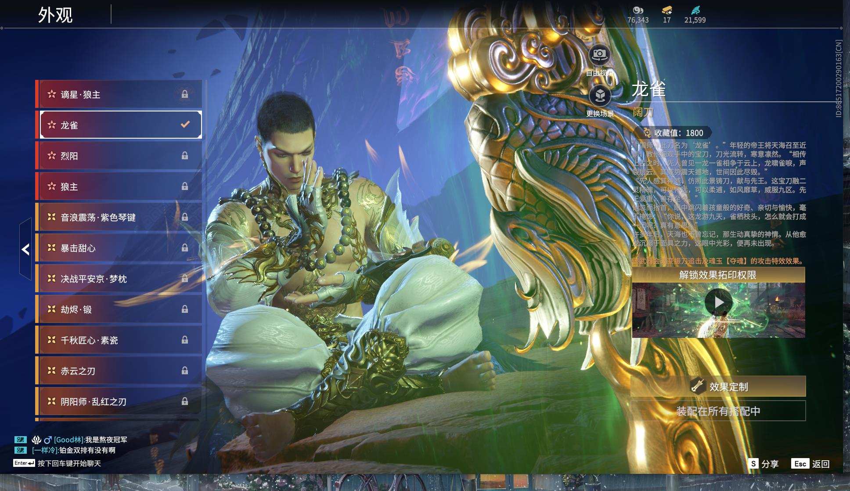
Task: Click the star icon on 烈阳 row
Action: [x=52, y=155]
